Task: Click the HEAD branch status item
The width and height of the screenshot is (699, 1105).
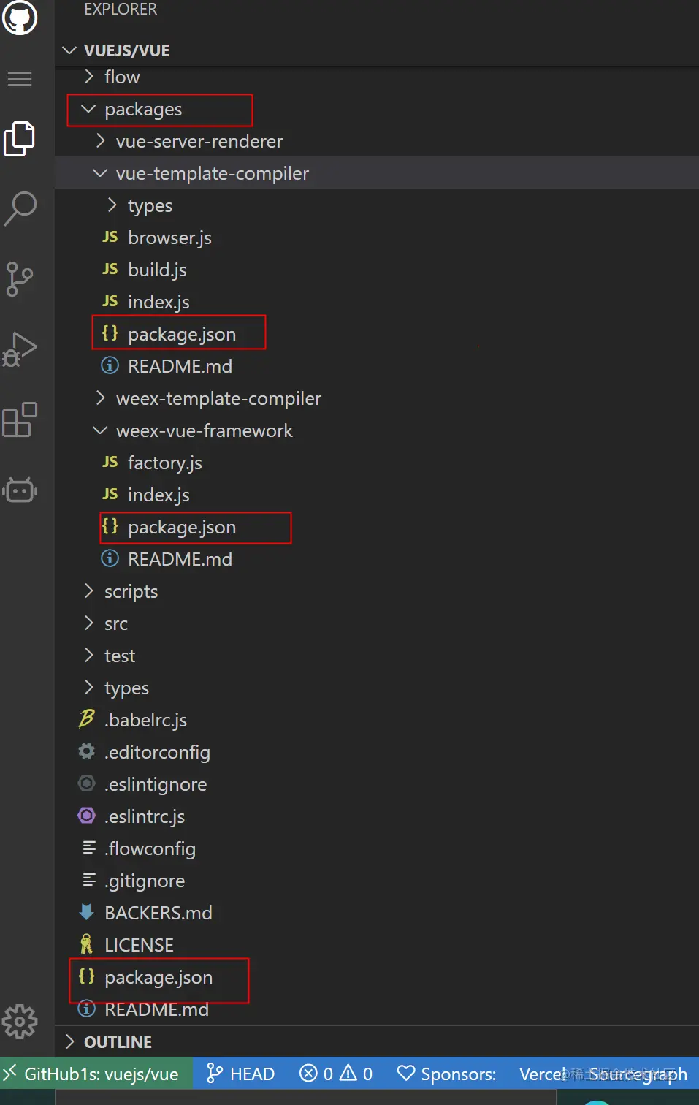Action: tap(241, 1074)
